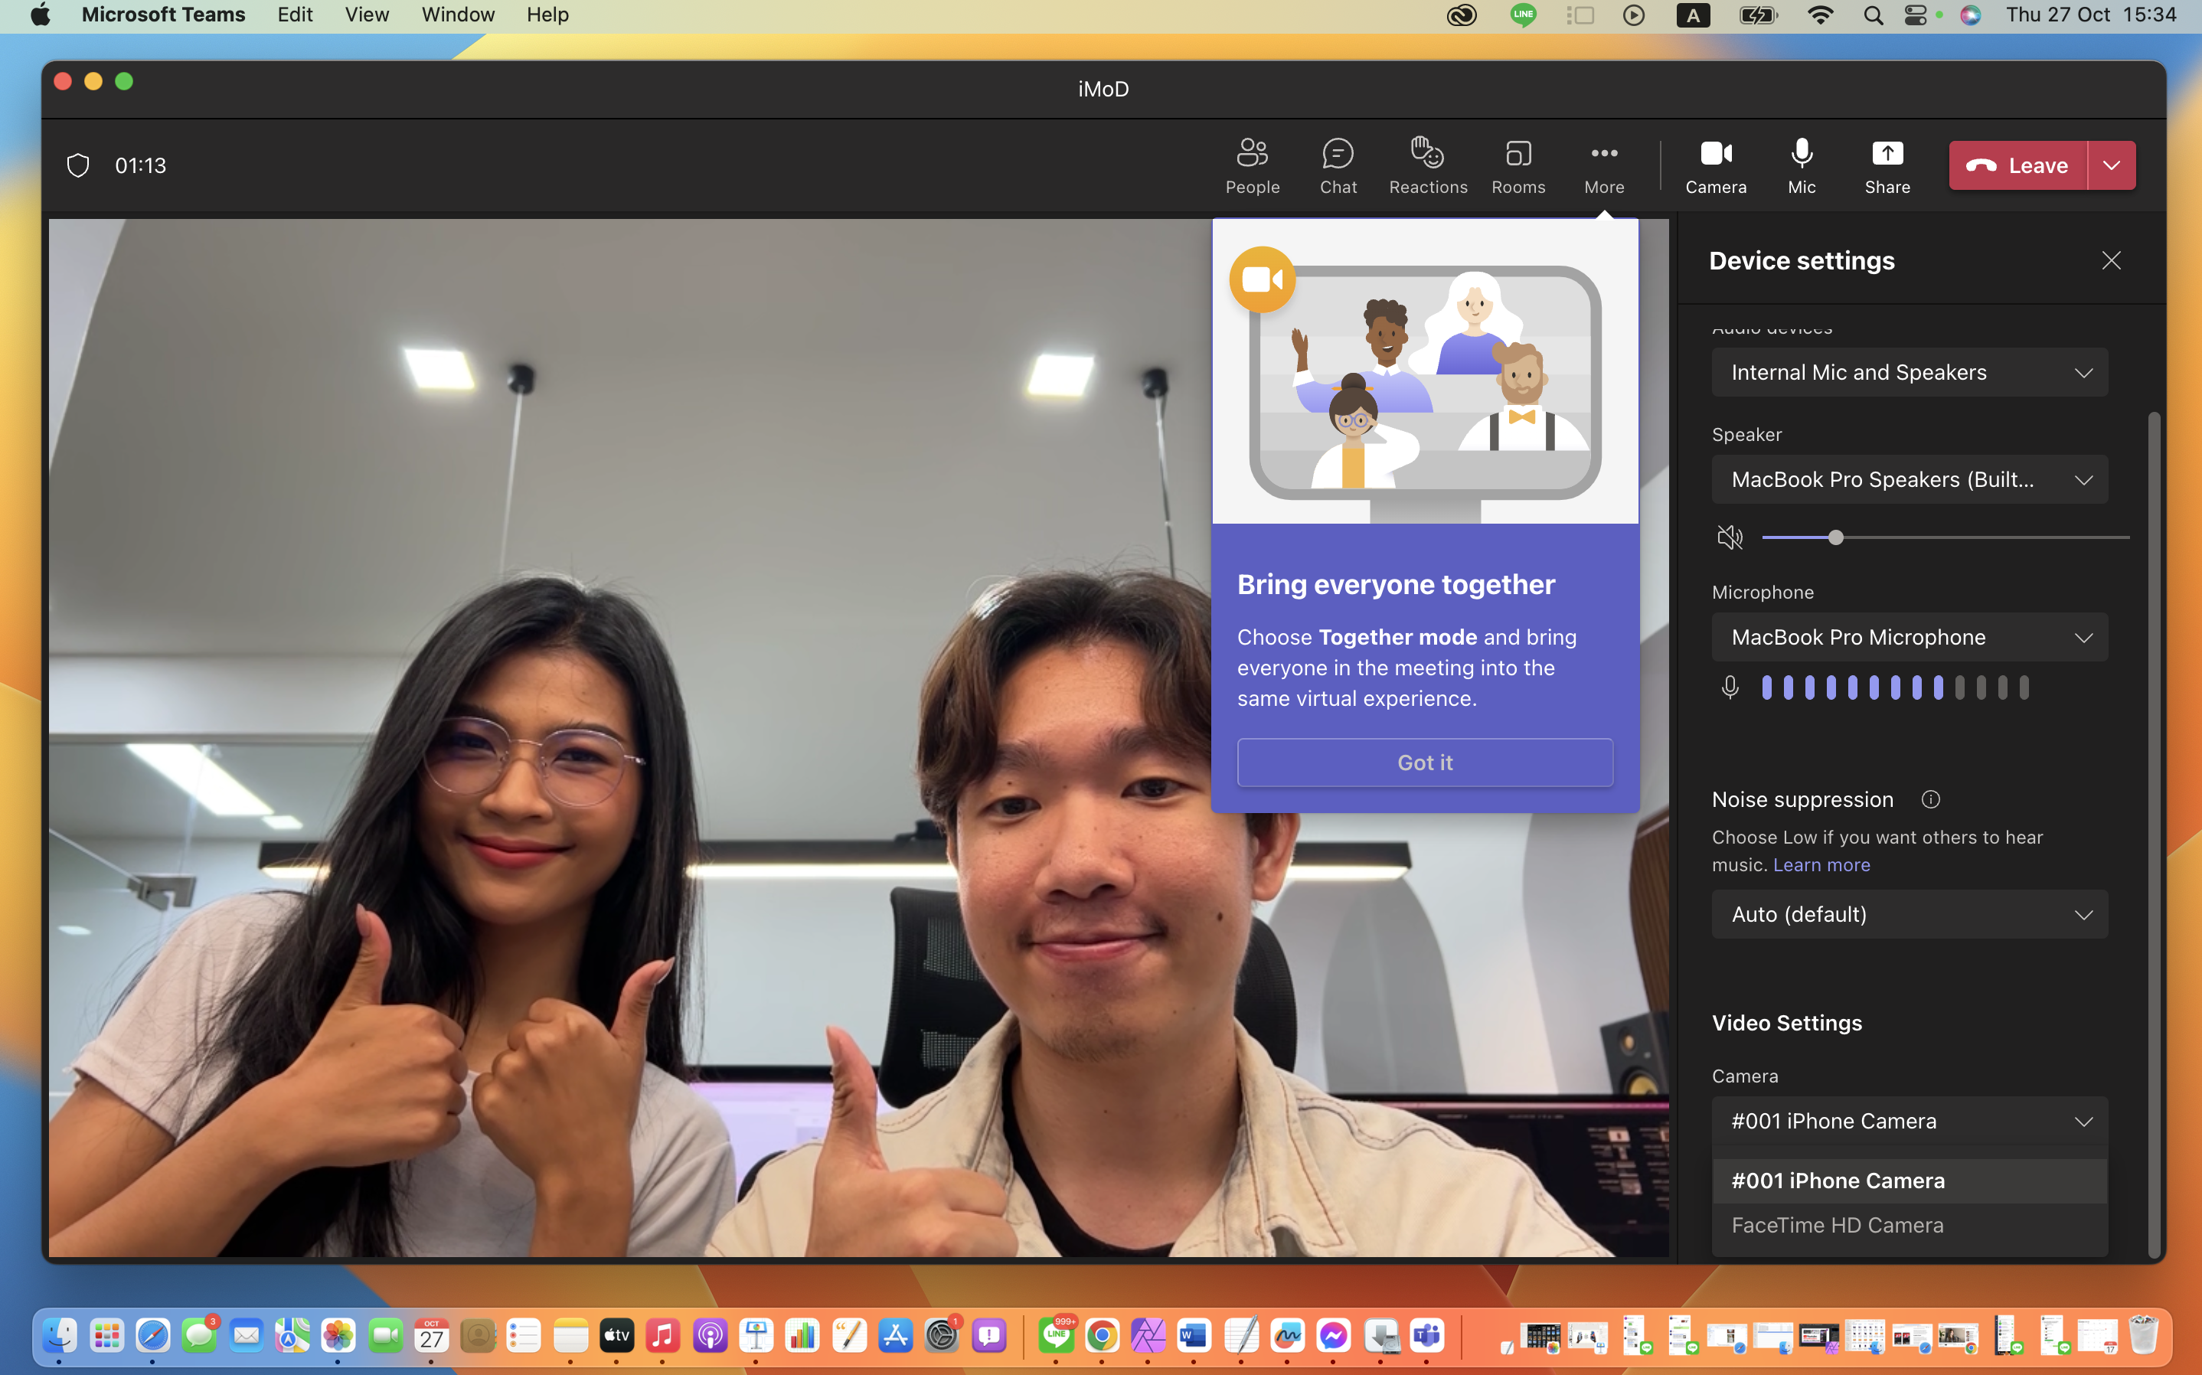Share your screen content
The height and width of the screenshot is (1375, 2202).
coord(1887,165)
